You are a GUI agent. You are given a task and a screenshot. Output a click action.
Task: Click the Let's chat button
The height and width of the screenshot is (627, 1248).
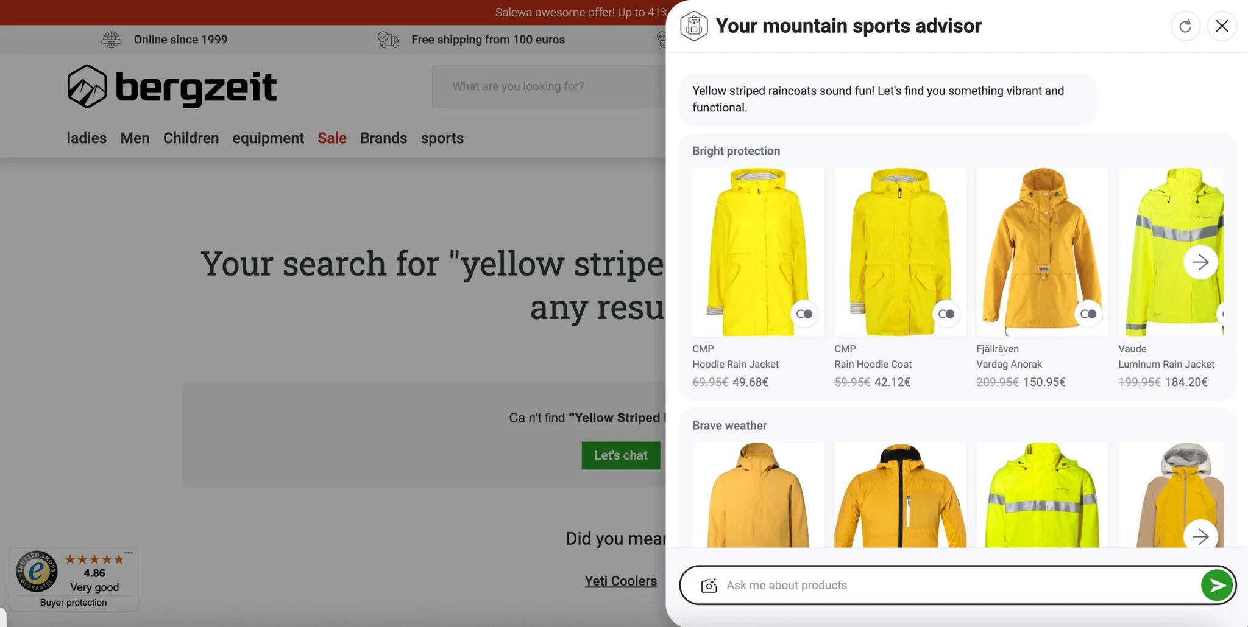click(620, 455)
